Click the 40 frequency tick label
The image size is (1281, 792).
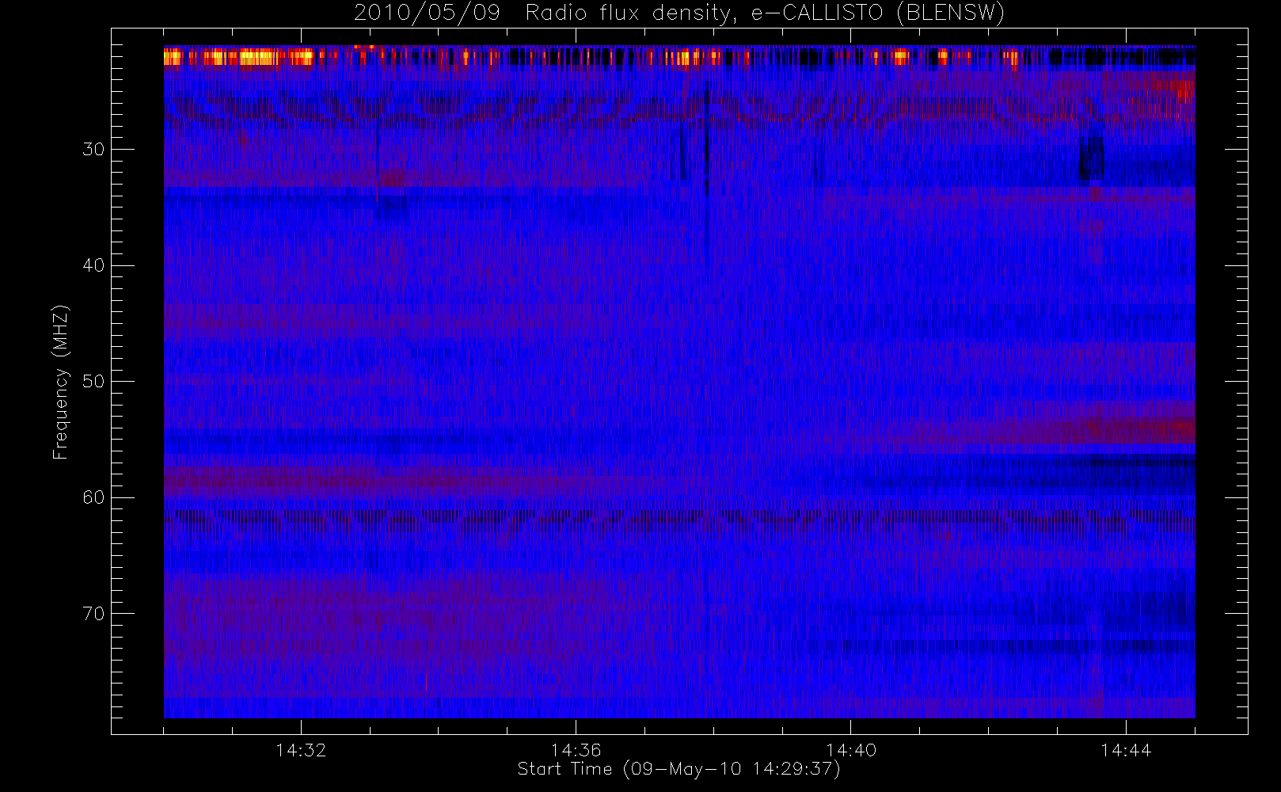point(93,265)
